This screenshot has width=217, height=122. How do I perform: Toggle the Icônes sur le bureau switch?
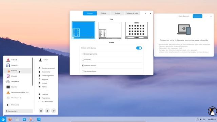pyautogui.click(x=139, y=48)
